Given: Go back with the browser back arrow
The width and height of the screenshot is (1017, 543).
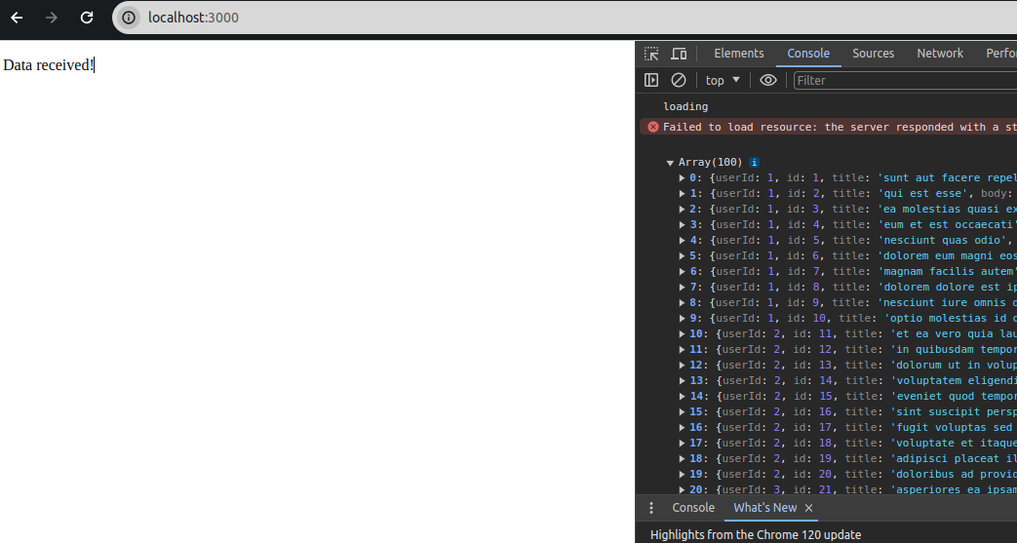Looking at the screenshot, I should pos(17,18).
